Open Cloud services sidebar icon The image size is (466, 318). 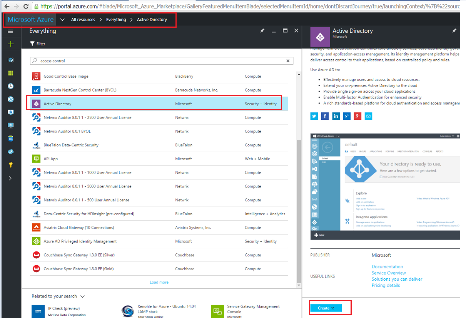point(10,152)
